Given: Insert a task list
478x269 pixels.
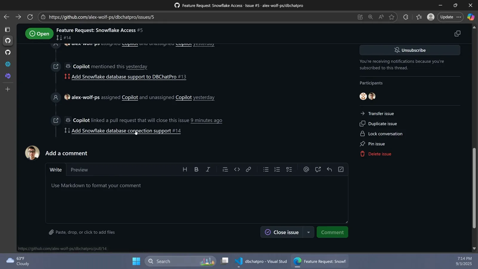Looking at the screenshot, I should 289,169.
